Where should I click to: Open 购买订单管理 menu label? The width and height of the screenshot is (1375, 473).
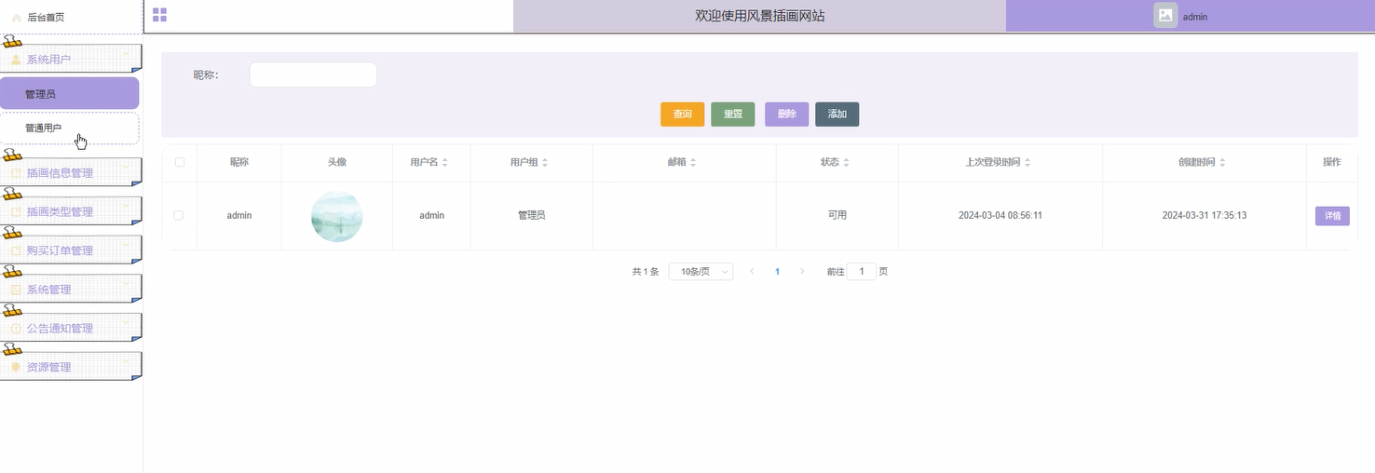pos(60,251)
